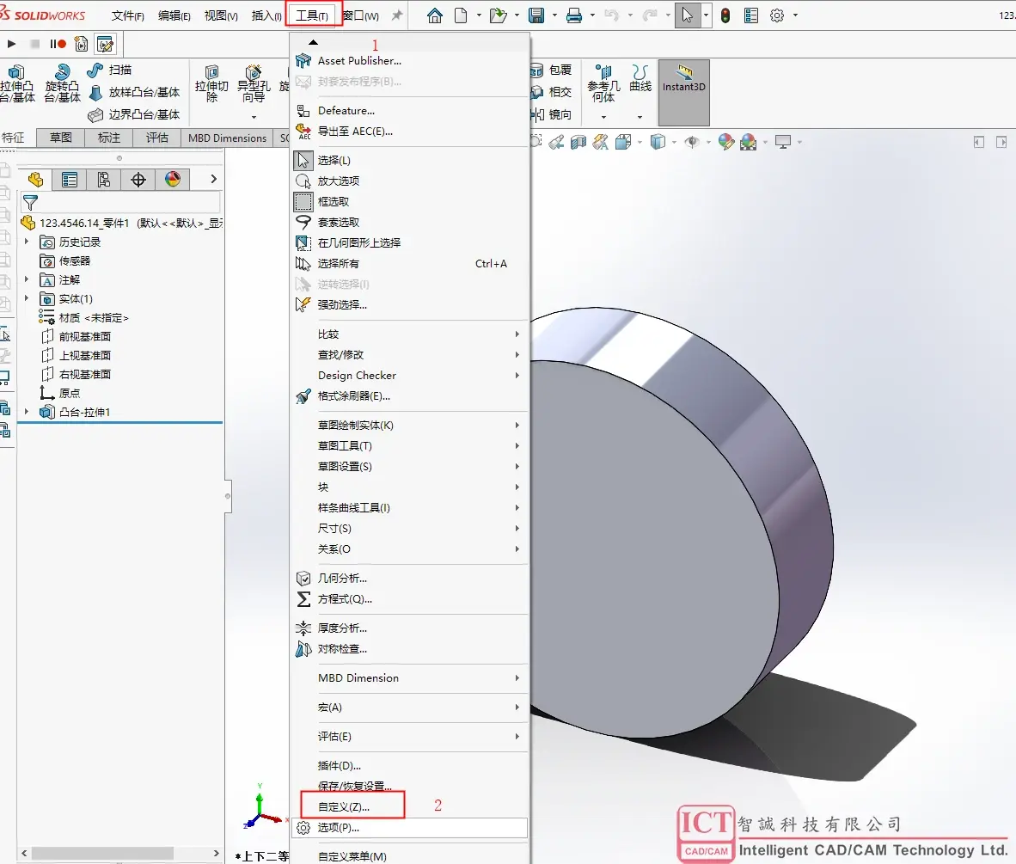Pin the menu bar with the pushpin icon

(x=397, y=15)
